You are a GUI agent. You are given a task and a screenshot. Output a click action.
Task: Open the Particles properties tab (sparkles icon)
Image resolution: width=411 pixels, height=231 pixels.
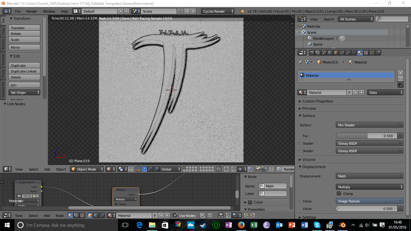pos(372,53)
